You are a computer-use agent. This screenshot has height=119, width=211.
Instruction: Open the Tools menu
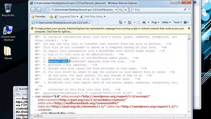tap(177, 22)
